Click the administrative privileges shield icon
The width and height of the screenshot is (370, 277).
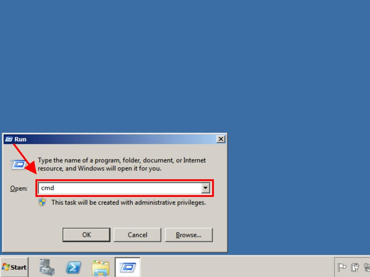click(x=42, y=202)
